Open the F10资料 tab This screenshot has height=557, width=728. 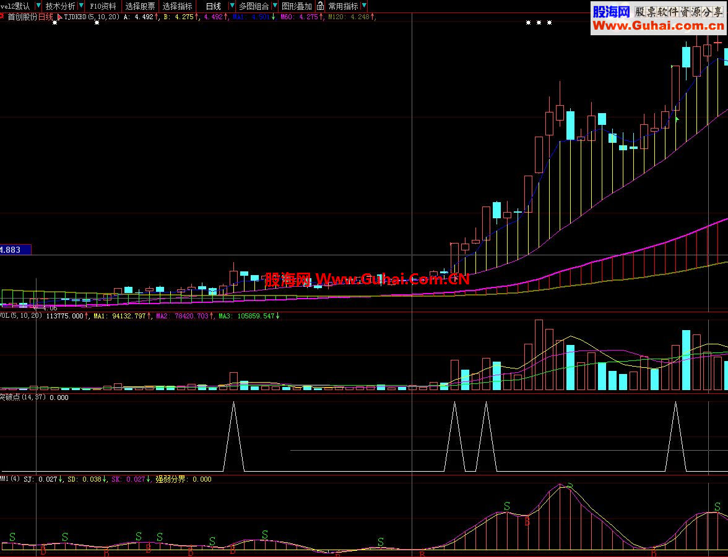click(103, 6)
